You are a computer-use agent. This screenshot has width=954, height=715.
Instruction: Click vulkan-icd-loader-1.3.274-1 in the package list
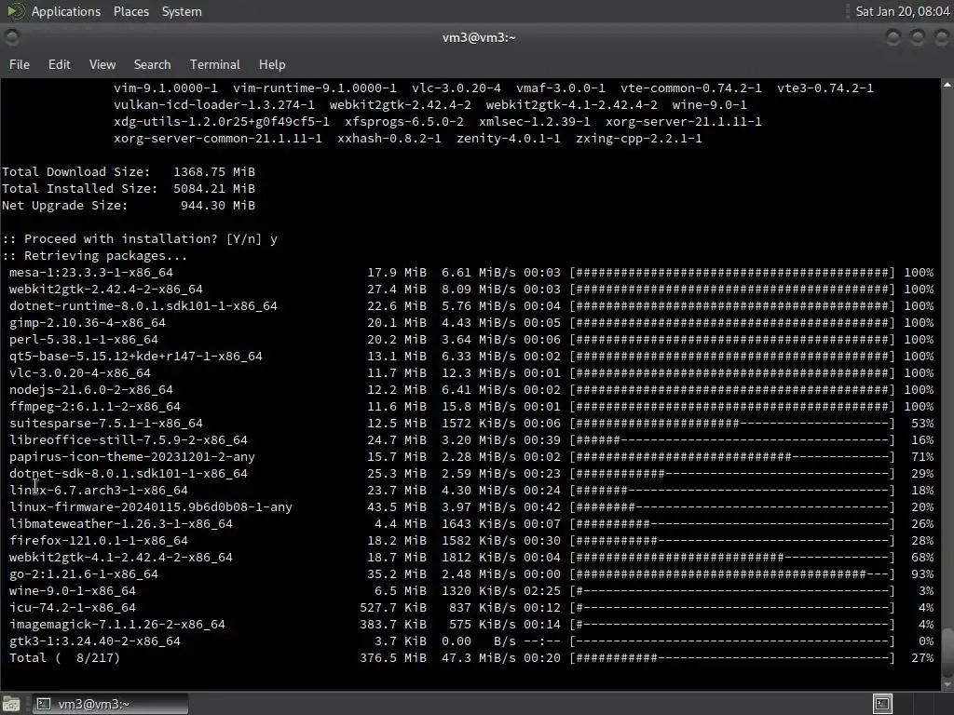click(214, 105)
